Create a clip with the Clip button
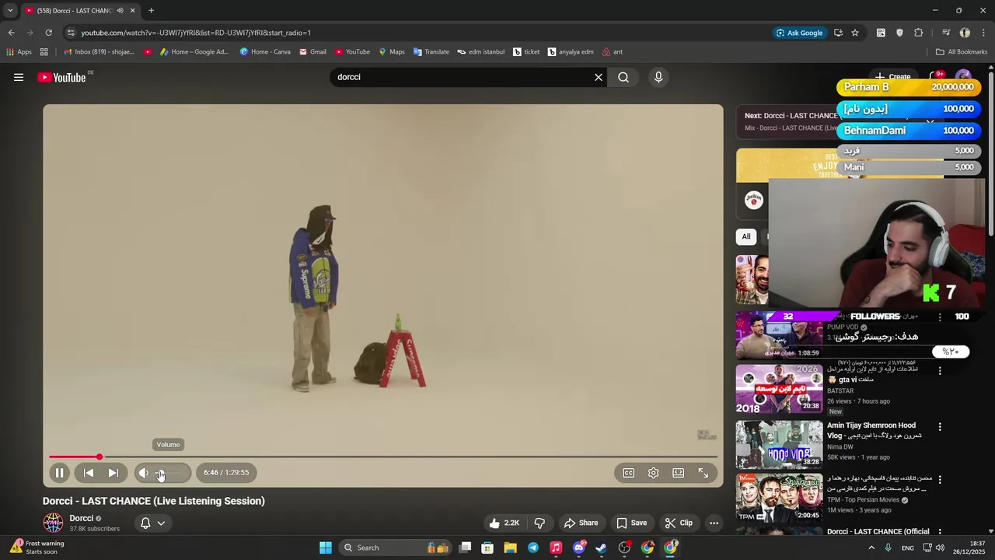Viewport: 995px width, 560px height. click(679, 523)
